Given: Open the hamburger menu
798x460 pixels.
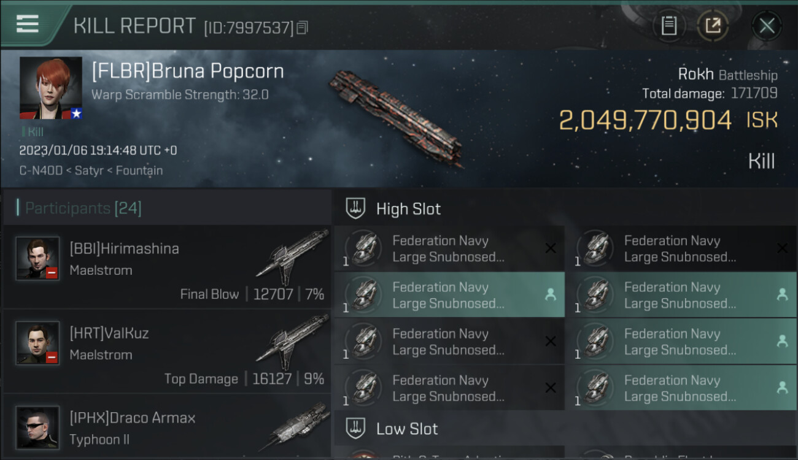Looking at the screenshot, I should point(28,24).
